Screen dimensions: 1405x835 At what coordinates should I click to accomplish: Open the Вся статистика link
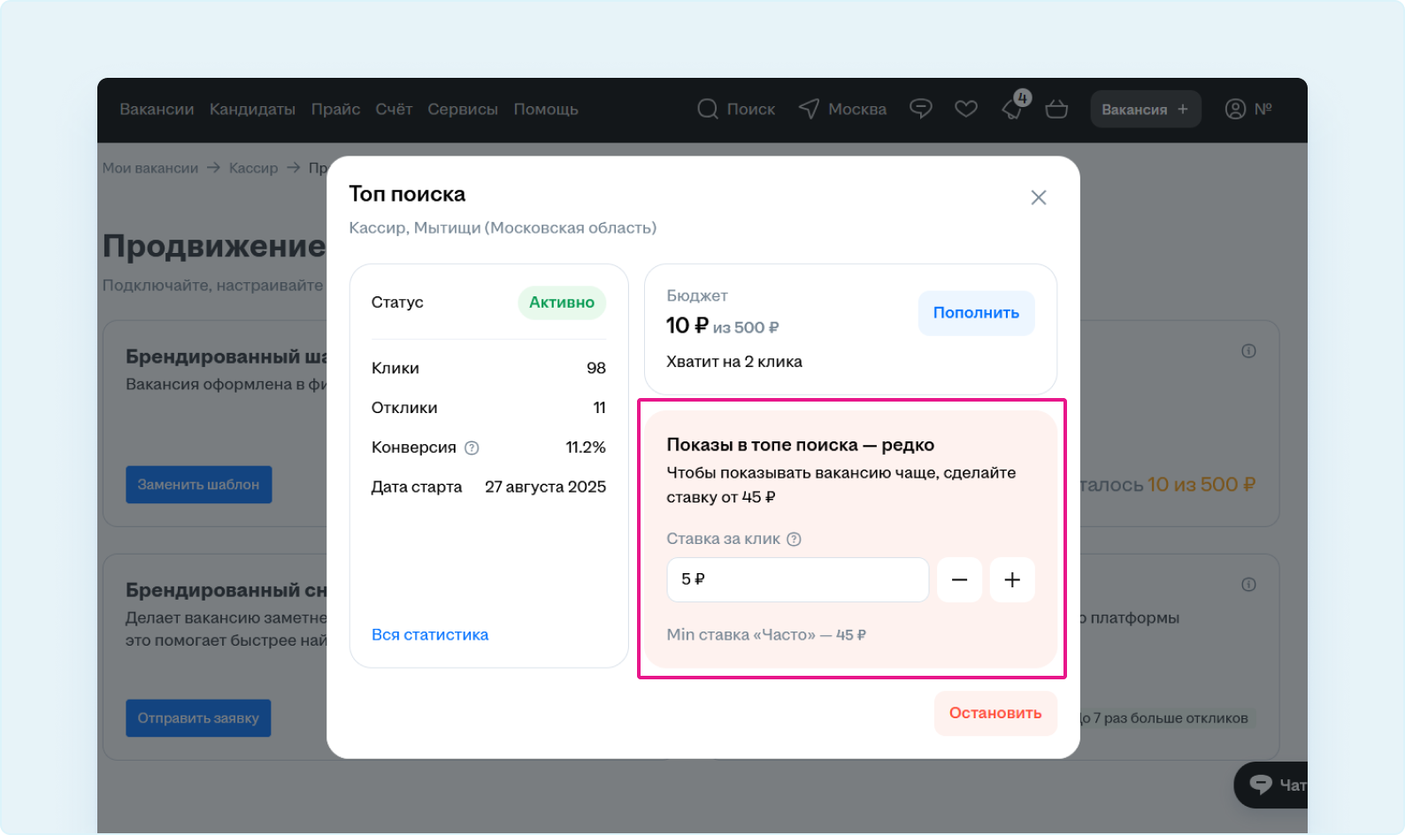430,634
